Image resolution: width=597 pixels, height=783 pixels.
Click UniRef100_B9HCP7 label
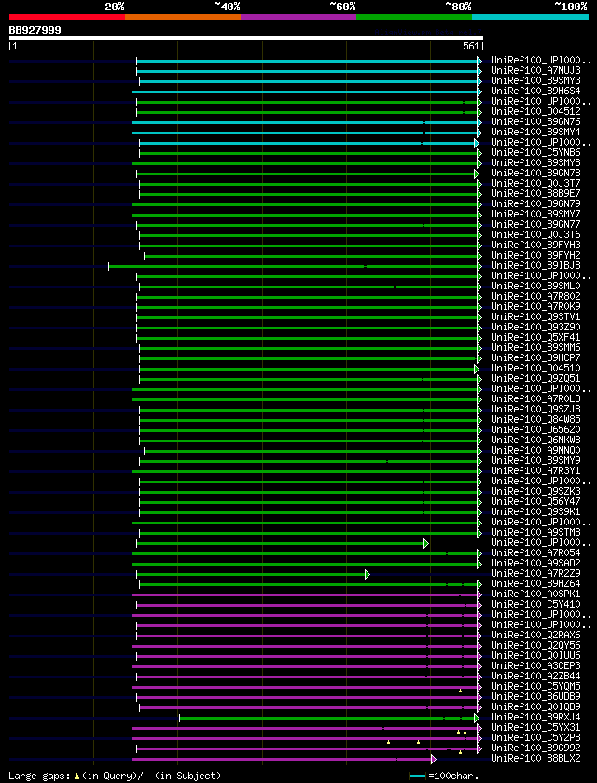click(535, 358)
